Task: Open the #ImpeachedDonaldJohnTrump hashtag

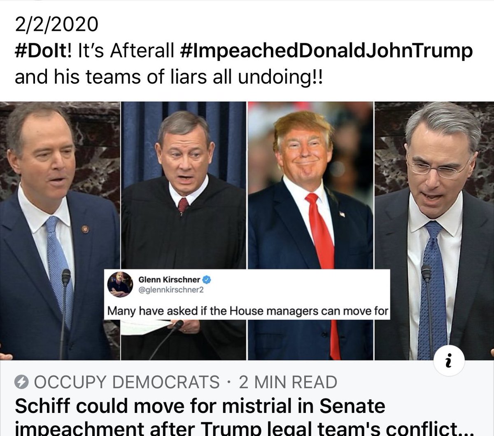Action: coord(326,52)
